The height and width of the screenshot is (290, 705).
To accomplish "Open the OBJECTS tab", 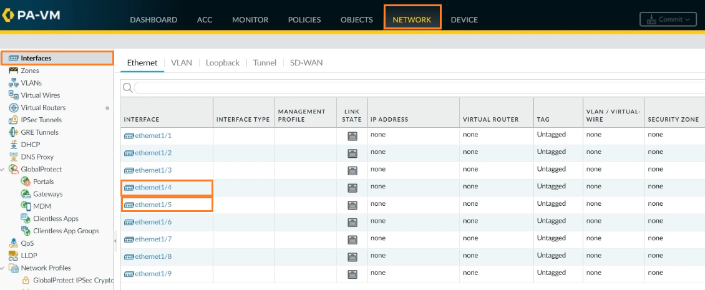I will tap(356, 20).
